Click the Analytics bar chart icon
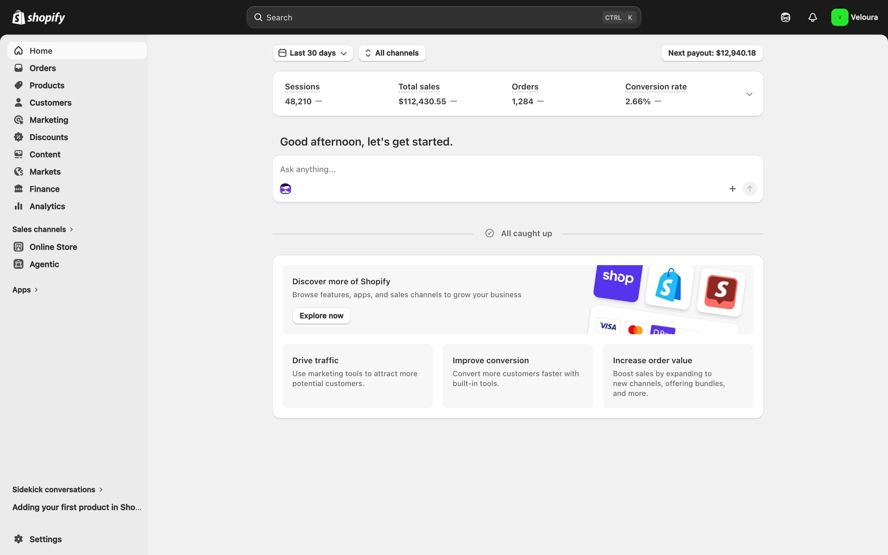Viewport: 888px width, 555px height. [18, 206]
